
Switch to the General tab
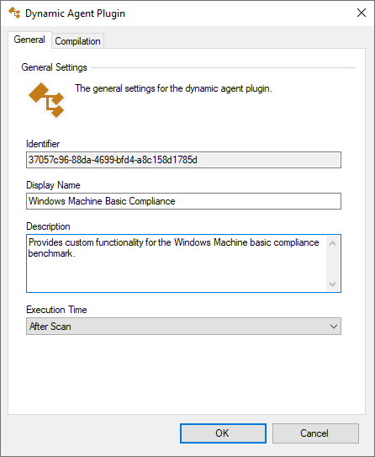(29, 40)
